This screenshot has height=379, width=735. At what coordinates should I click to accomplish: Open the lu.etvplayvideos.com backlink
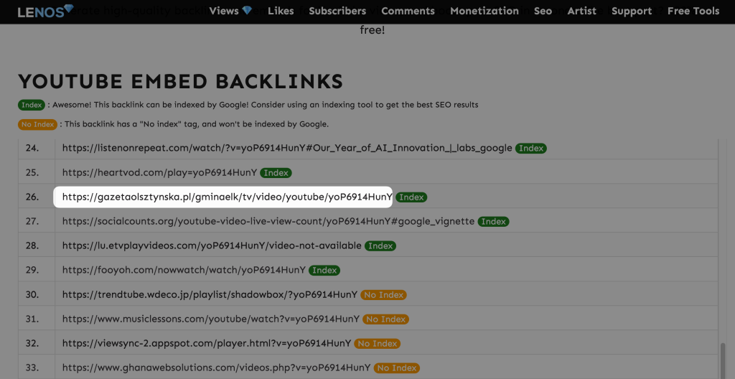tap(212, 245)
